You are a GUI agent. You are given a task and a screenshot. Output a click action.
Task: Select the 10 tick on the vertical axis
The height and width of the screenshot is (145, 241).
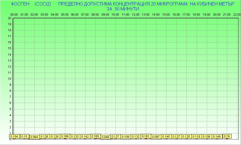pyautogui.click(x=9, y=79)
